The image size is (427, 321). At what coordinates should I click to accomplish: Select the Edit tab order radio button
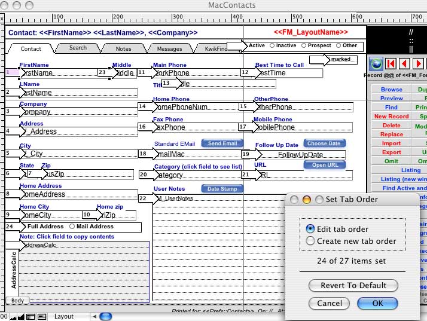coord(310,229)
